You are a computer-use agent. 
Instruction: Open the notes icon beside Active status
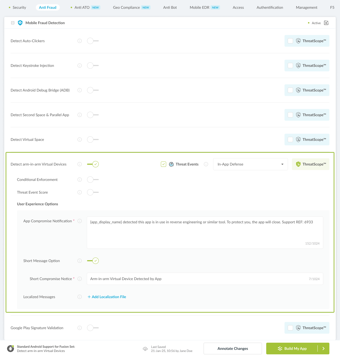coord(326,23)
